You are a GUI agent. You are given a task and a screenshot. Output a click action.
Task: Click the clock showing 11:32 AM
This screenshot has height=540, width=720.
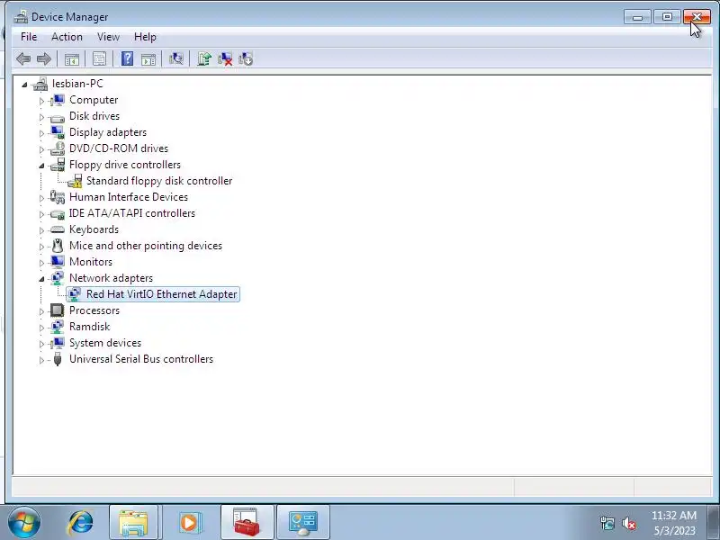[673, 516]
